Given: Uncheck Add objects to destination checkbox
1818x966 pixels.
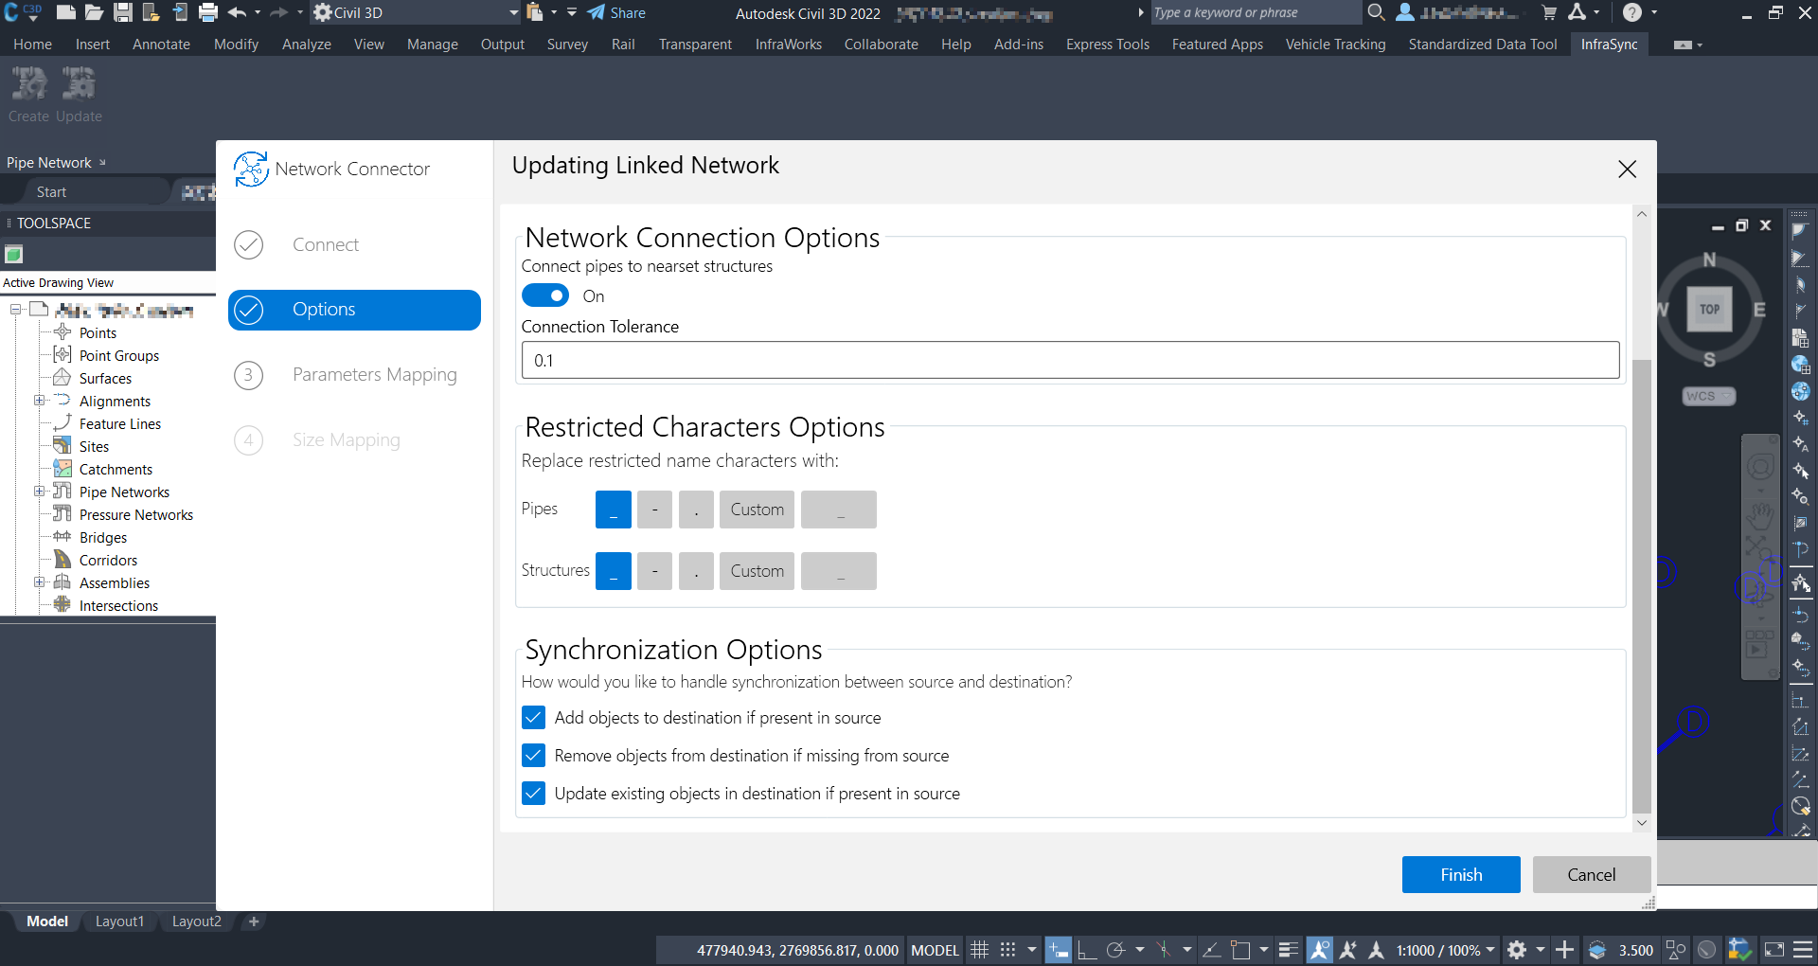Looking at the screenshot, I should pyautogui.click(x=534, y=717).
